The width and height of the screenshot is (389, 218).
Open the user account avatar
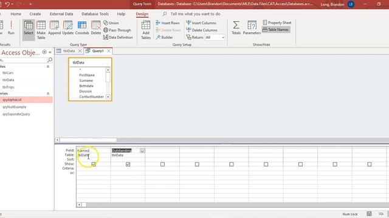(x=351, y=4)
